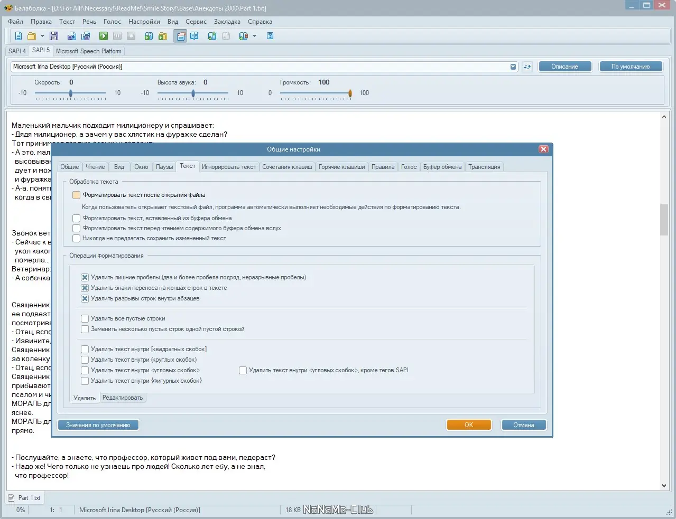Check Удалить текст внутри (круглых скобок)

coord(85,360)
